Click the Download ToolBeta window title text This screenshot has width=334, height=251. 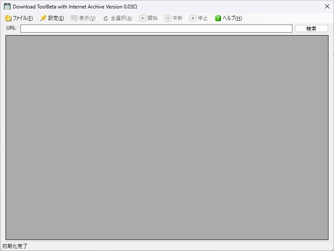[x=75, y=7]
